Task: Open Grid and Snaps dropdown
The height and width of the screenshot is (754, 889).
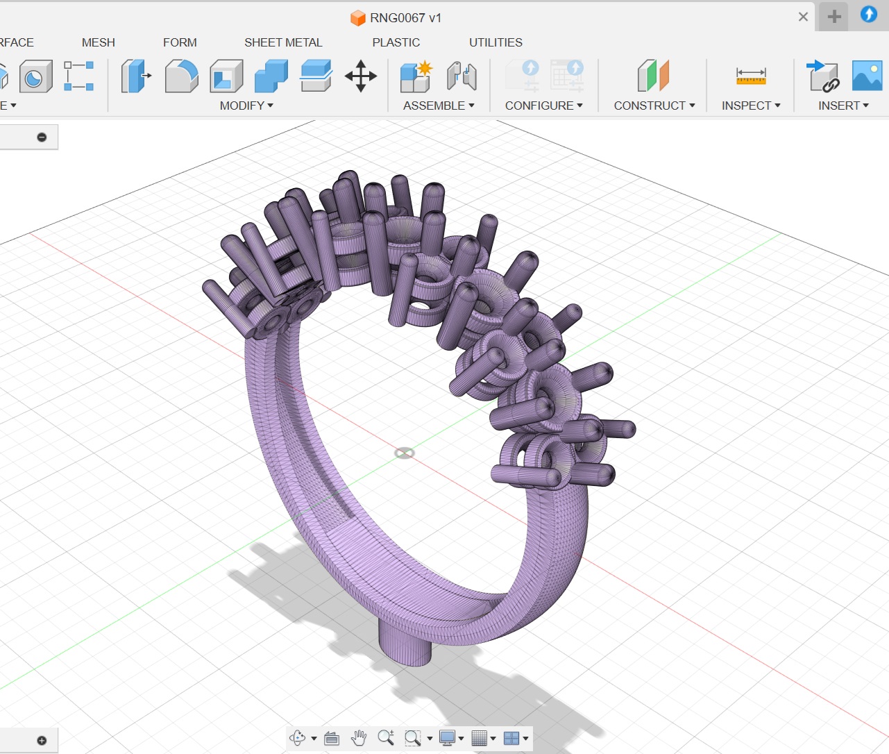Action: click(x=483, y=738)
